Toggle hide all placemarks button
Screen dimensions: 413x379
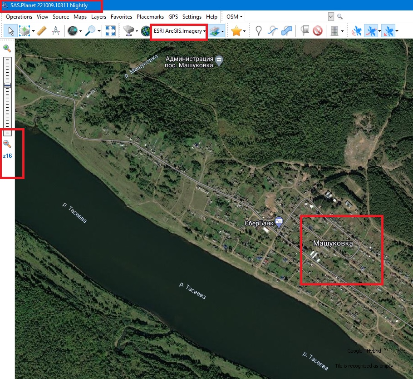pyautogui.click(x=317, y=31)
